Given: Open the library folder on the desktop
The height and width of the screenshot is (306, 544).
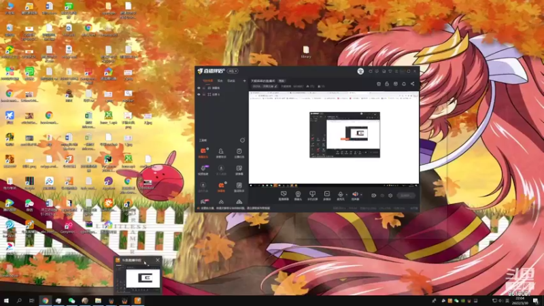Looking at the screenshot, I should pyautogui.click(x=305, y=52).
